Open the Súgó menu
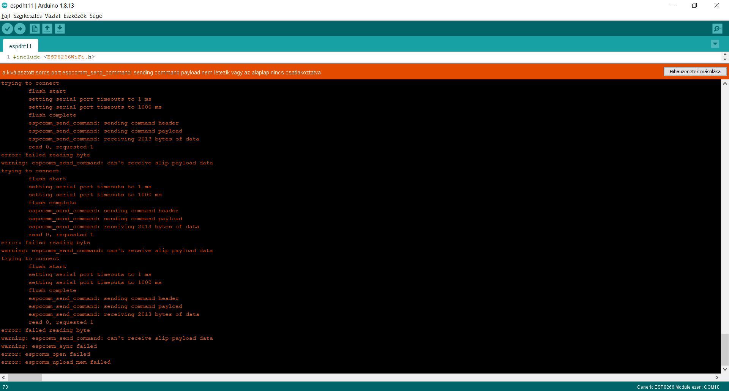 tap(96, 16)
